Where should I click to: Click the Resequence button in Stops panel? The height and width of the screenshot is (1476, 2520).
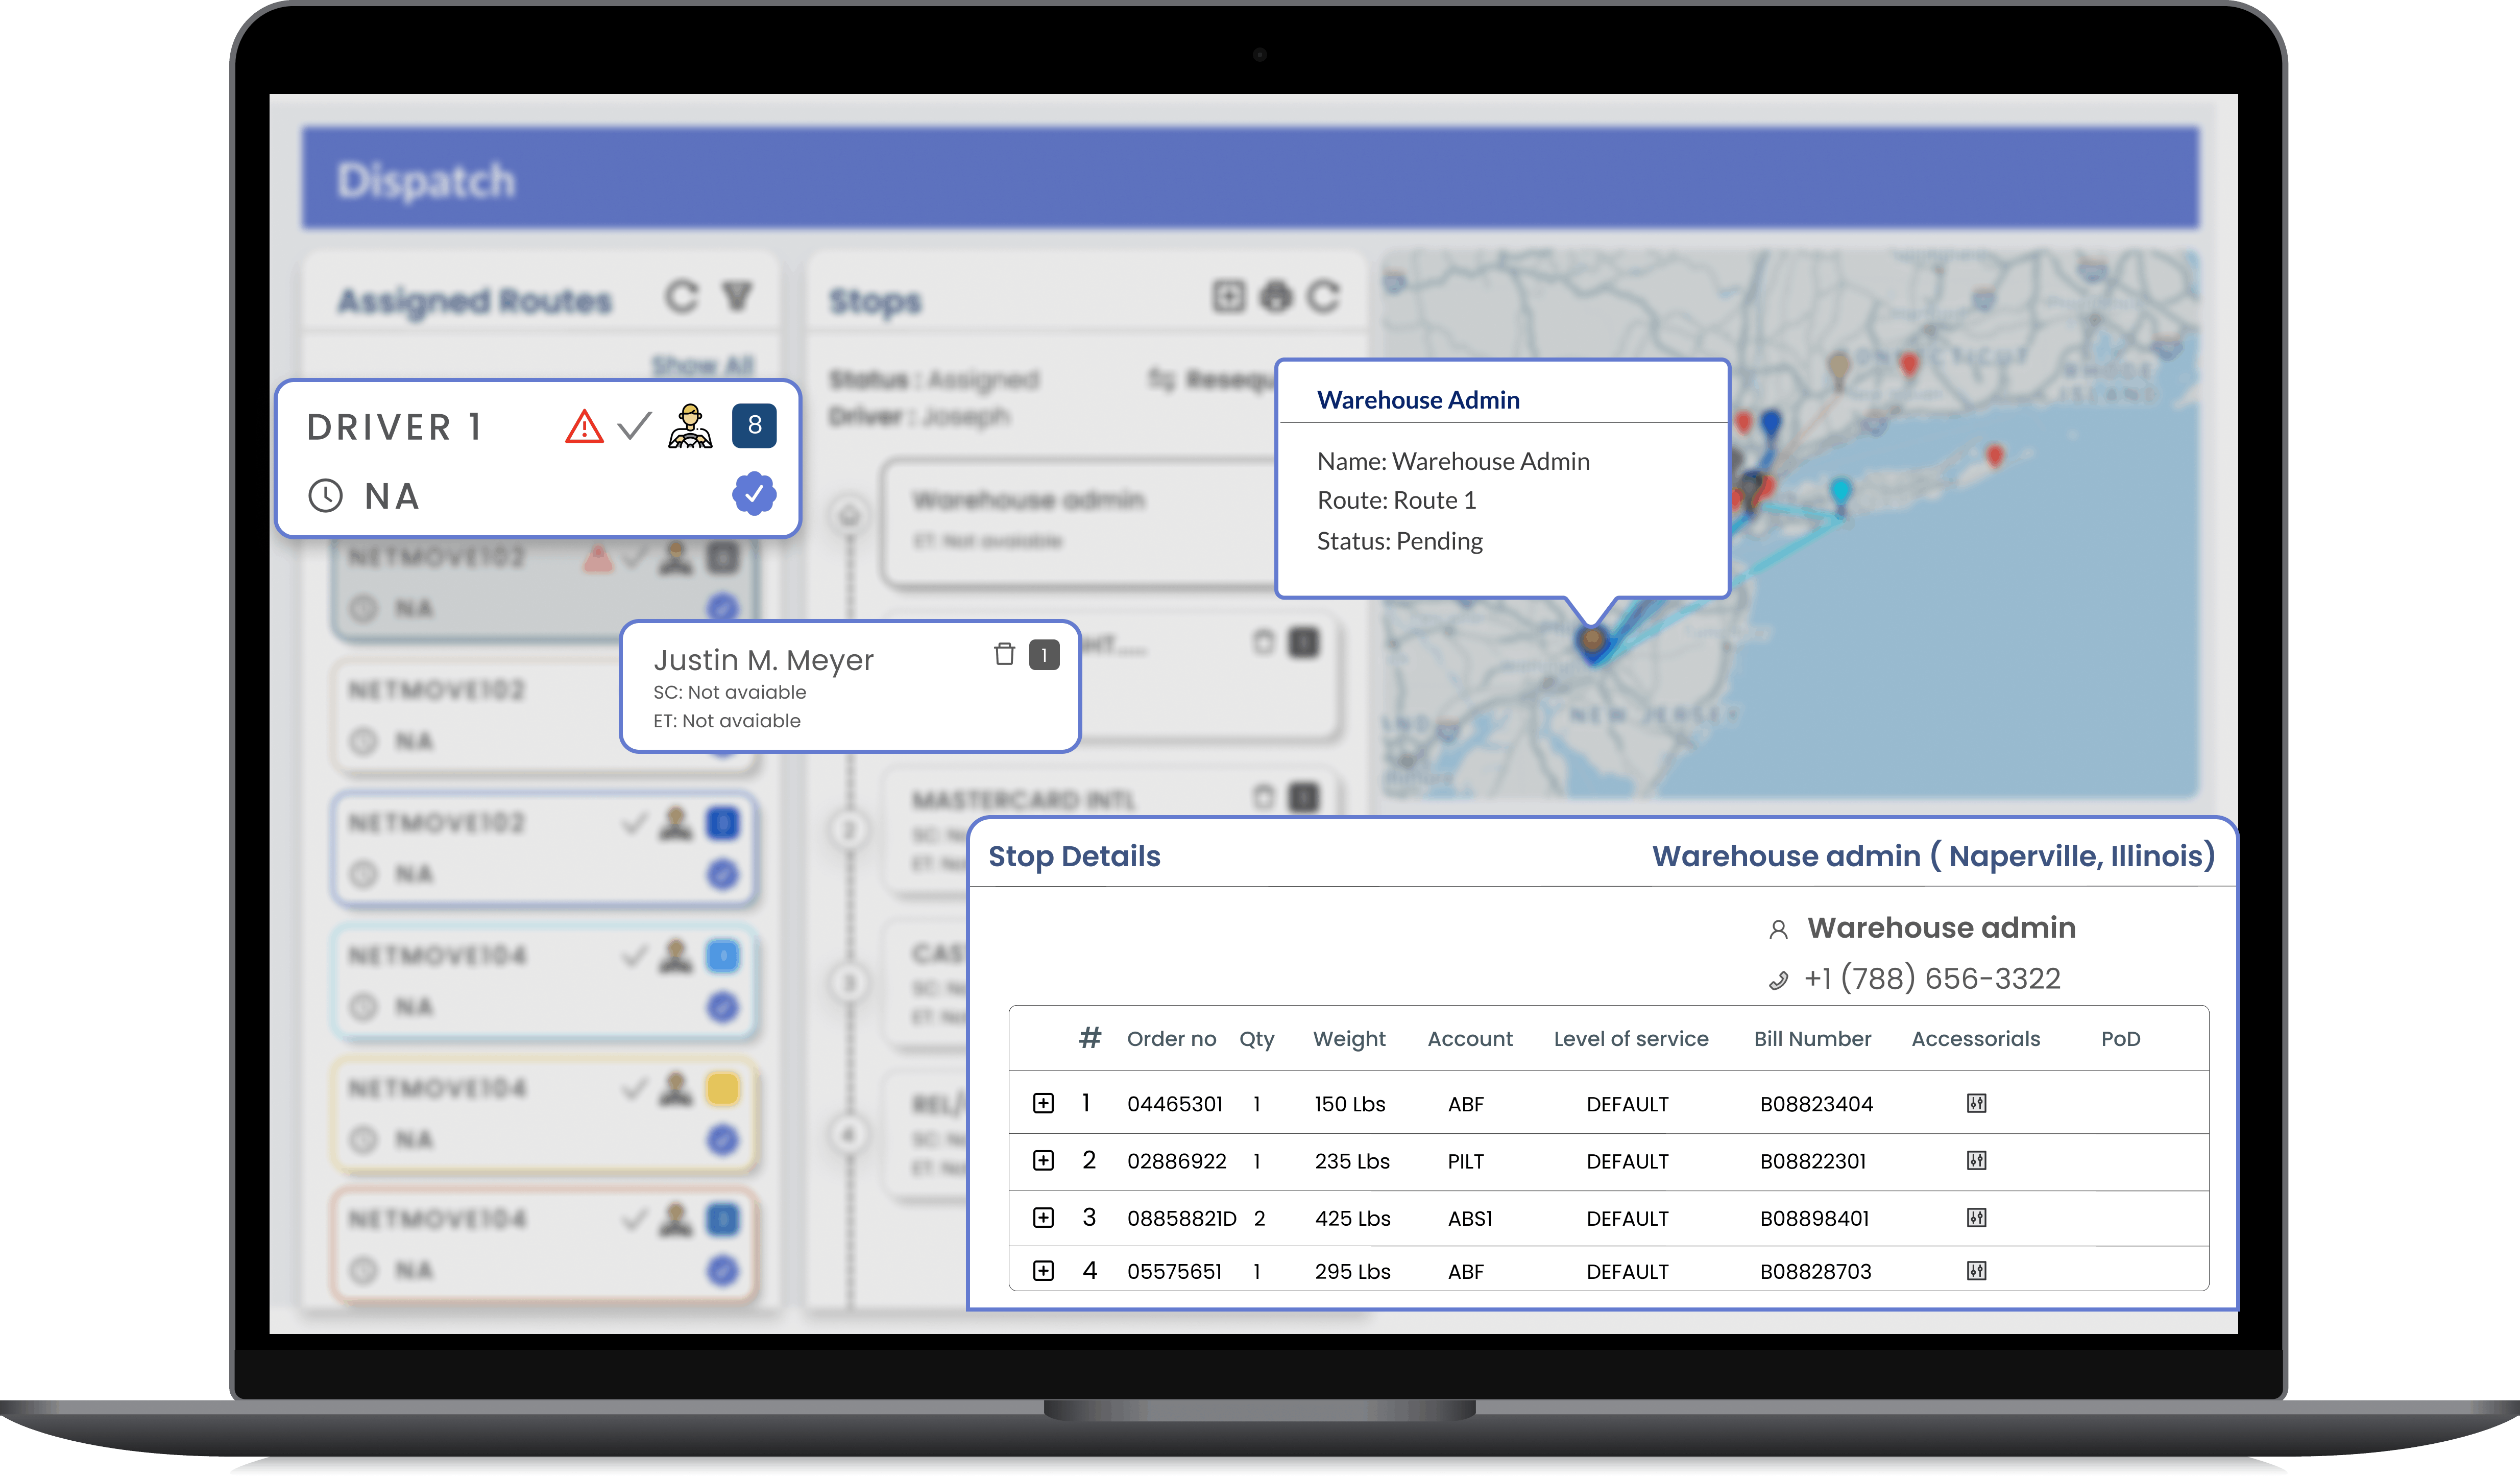point(1213,379)
